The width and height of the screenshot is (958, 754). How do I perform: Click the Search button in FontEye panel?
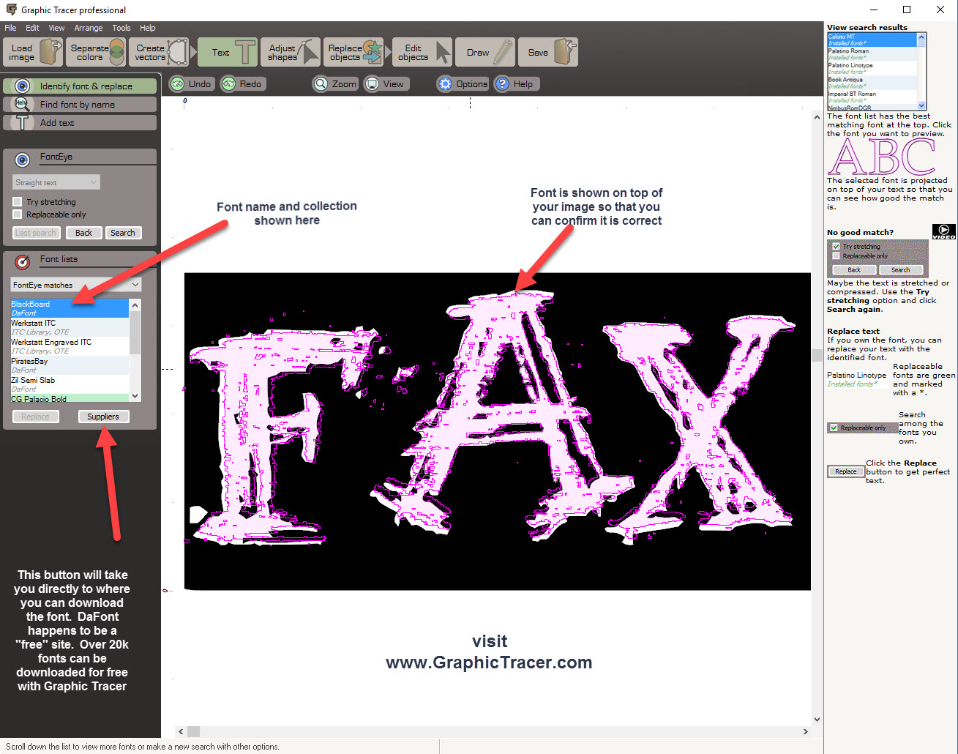(x=123, y=233)
